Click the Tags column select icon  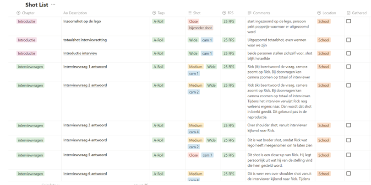(x=154, y=13)
